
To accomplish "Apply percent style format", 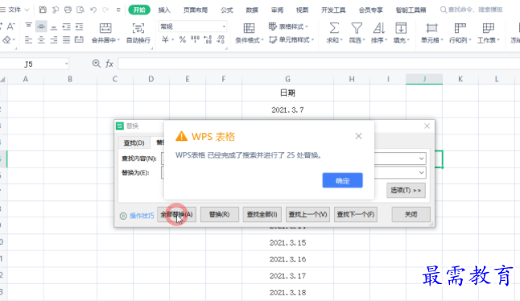I will (183, 39).
